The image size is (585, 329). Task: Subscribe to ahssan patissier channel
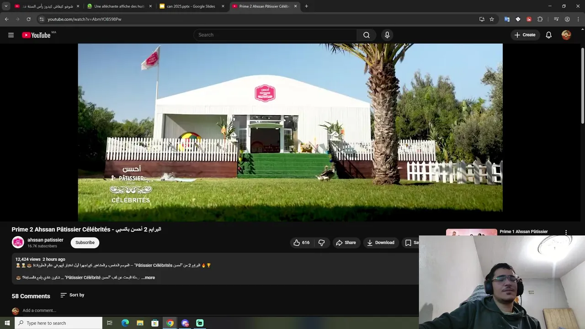coord(85,243)
